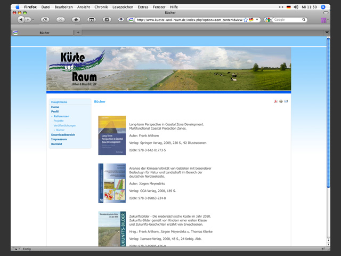Click the URL address field
Image resolution: width=341 pixels, height=256 pixels.
point(190,20)
